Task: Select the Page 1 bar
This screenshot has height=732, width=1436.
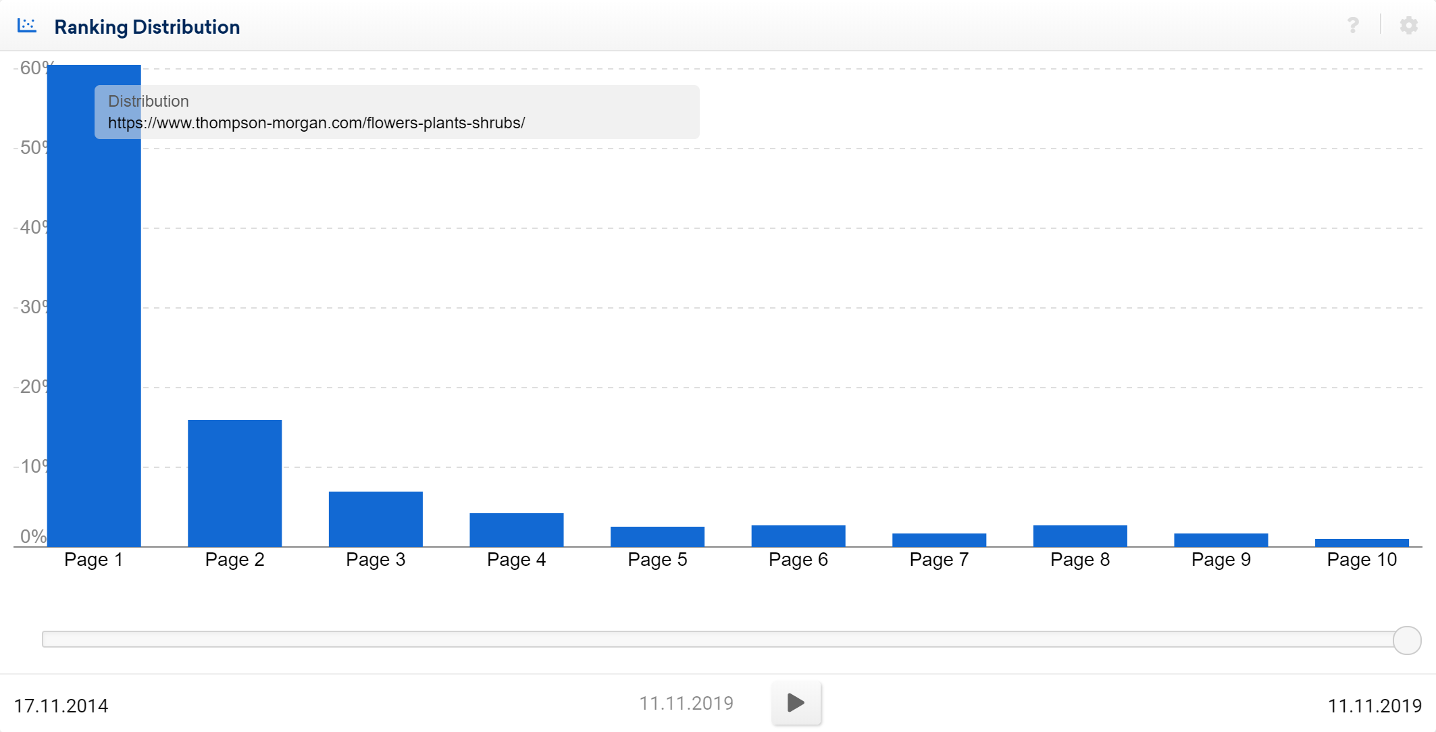Action: coord(94,305)
